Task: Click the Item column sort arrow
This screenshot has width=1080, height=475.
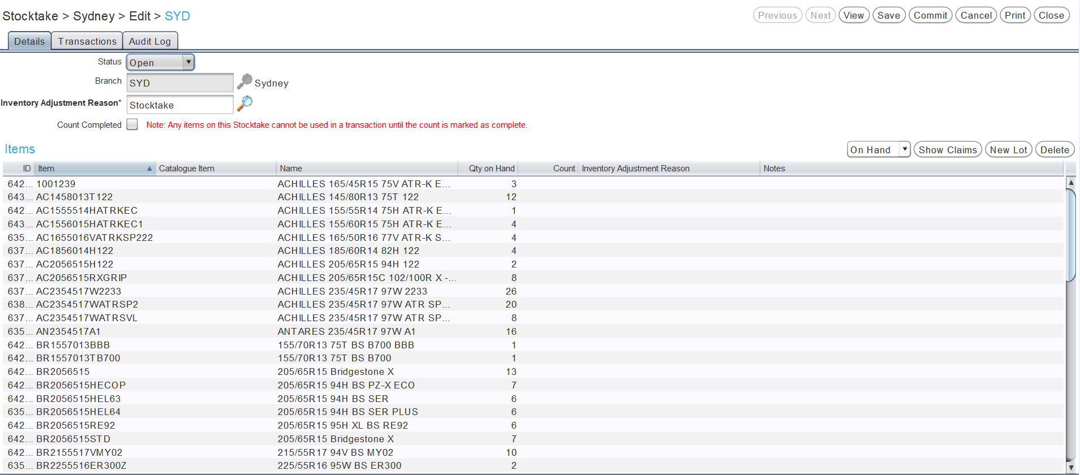Action: click(149, 169)
